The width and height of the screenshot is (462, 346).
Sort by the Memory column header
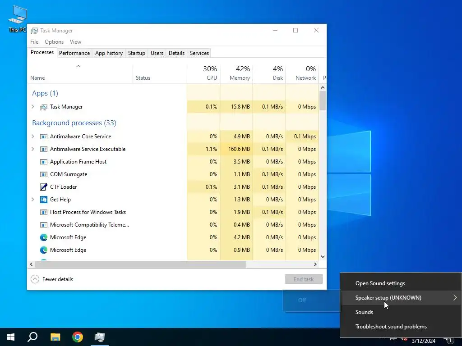tap(236, 73)
